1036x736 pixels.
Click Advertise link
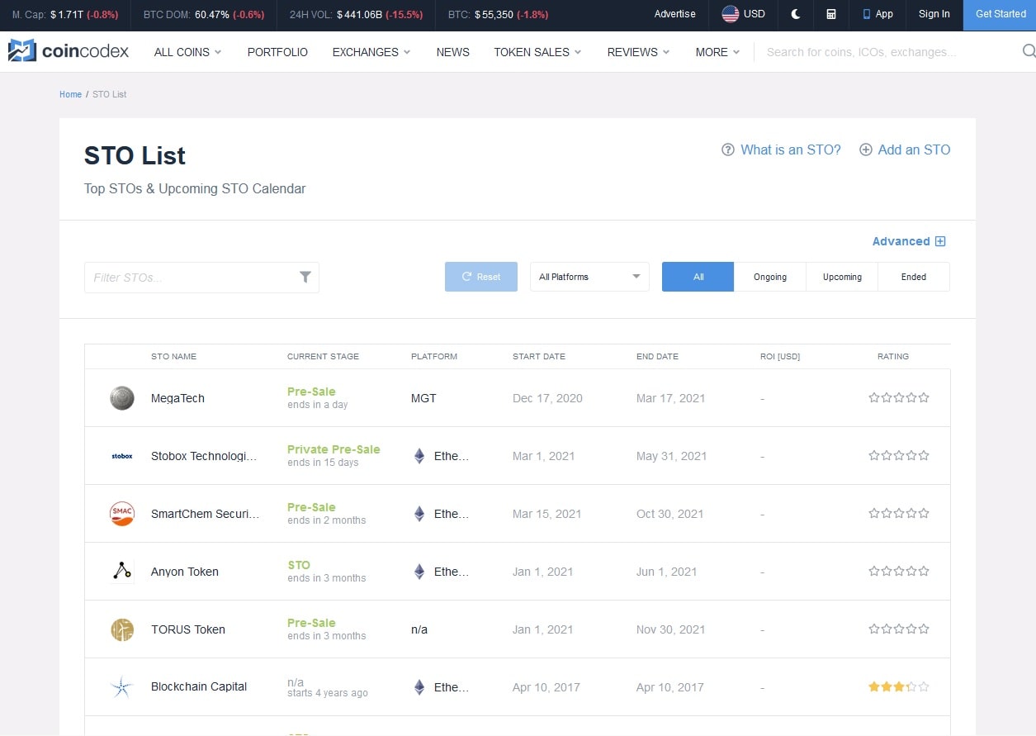pyautogui.click(x=674, y=14)
